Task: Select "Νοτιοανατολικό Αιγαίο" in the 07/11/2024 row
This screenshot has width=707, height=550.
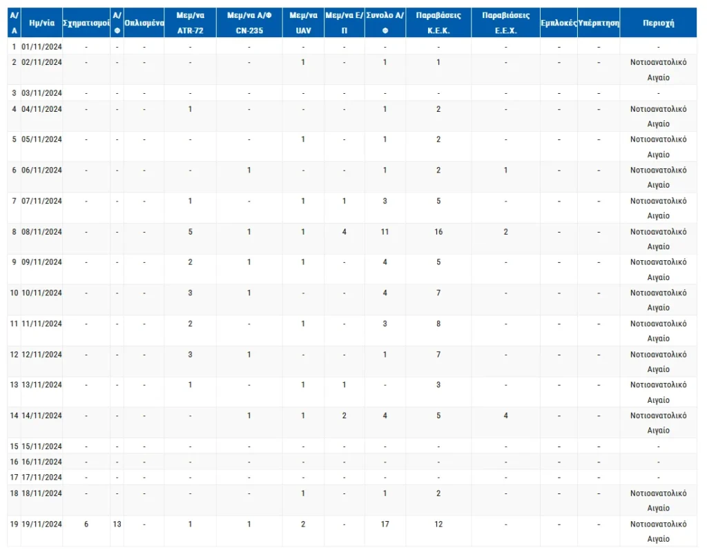Action: [x=658, y=208]
